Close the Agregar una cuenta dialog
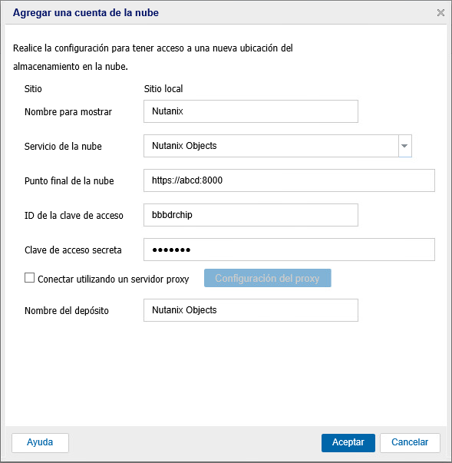The image size is (452, 463). tap(440, 13)
